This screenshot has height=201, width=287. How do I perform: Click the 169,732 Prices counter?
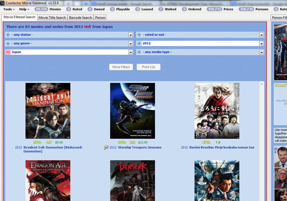pos(220,9)
